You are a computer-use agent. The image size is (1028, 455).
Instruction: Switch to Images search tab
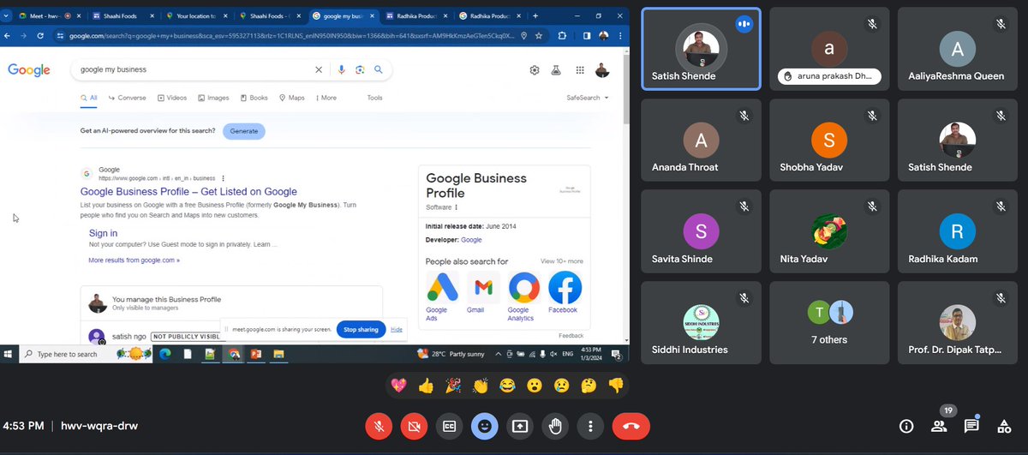[x=213, y=98]
